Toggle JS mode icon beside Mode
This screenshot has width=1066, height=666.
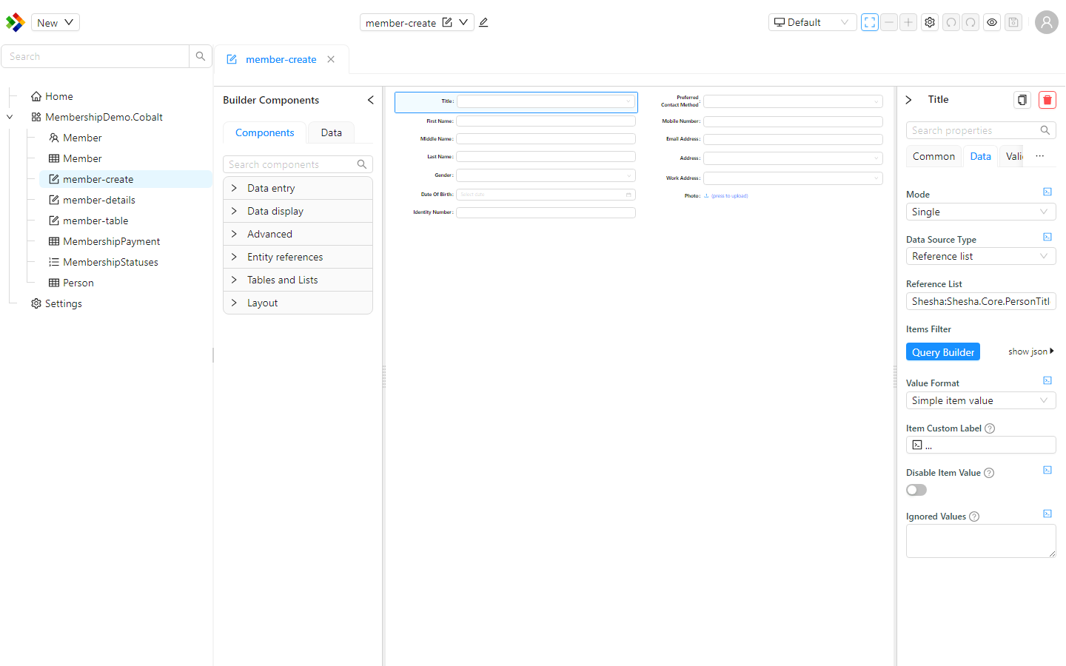1047,192
